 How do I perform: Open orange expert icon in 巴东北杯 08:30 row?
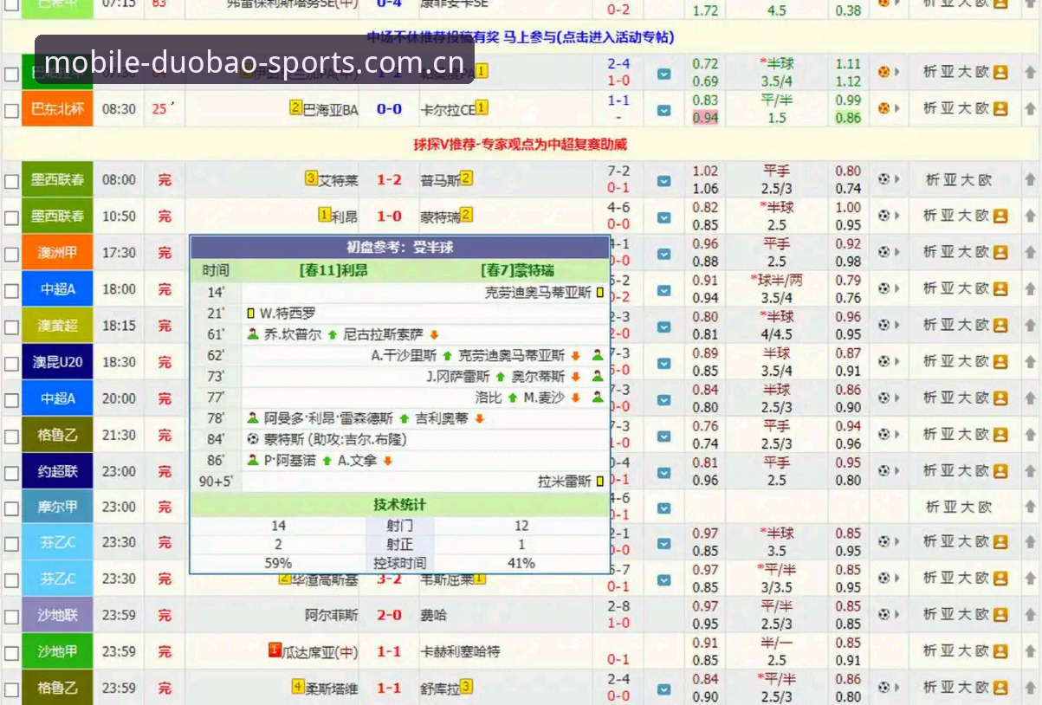click(x=1001, y=109)
